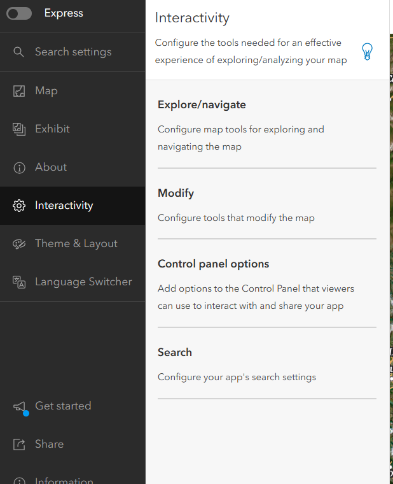Select the Language Switcher menu item

pyautogui.click(x=83, y=282)
